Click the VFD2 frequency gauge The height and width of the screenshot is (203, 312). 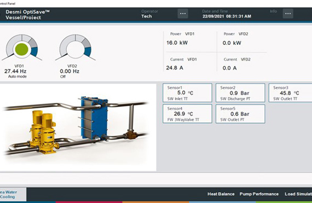coord(76,48)
